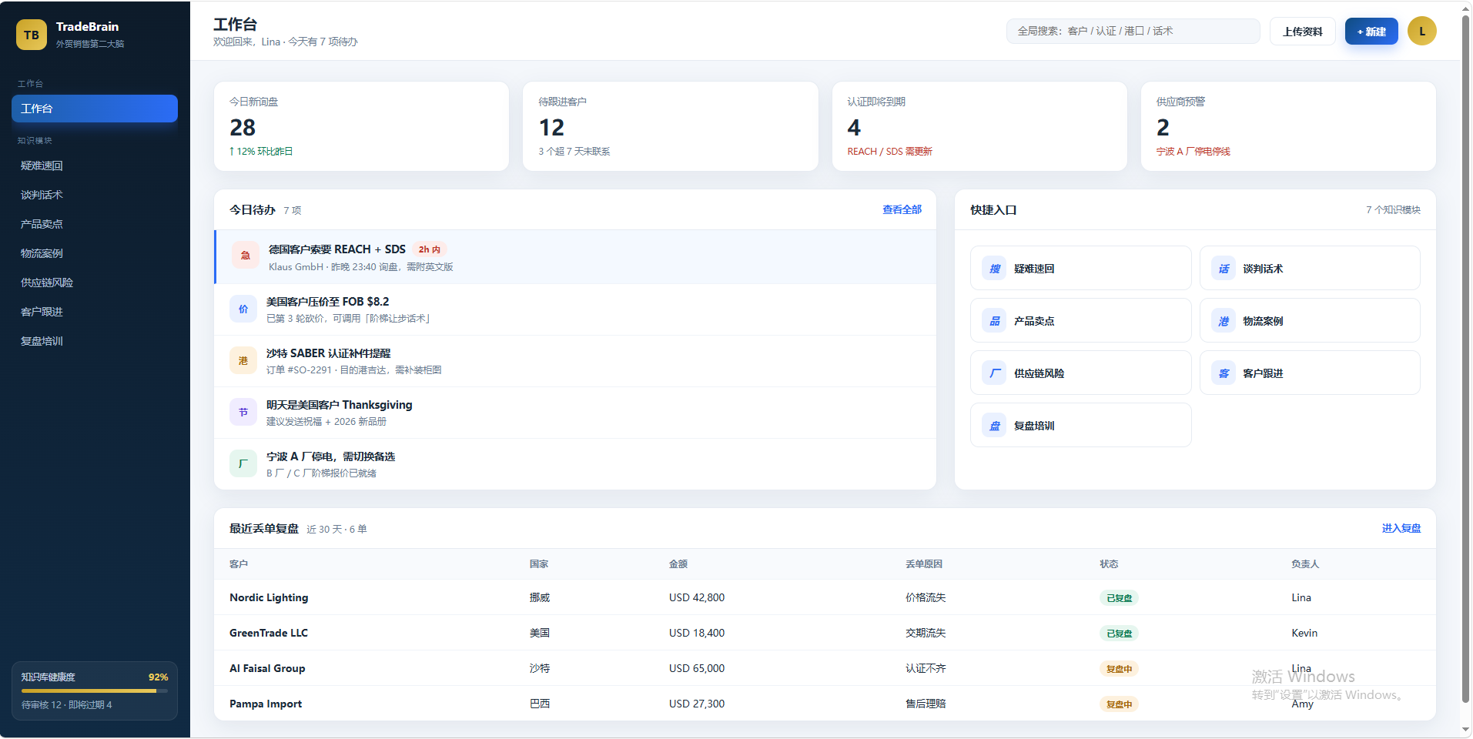Click the 话 icon in the 谈判话术 shortcut
Screen dimensions: 1473x739
pos(1224,269)
